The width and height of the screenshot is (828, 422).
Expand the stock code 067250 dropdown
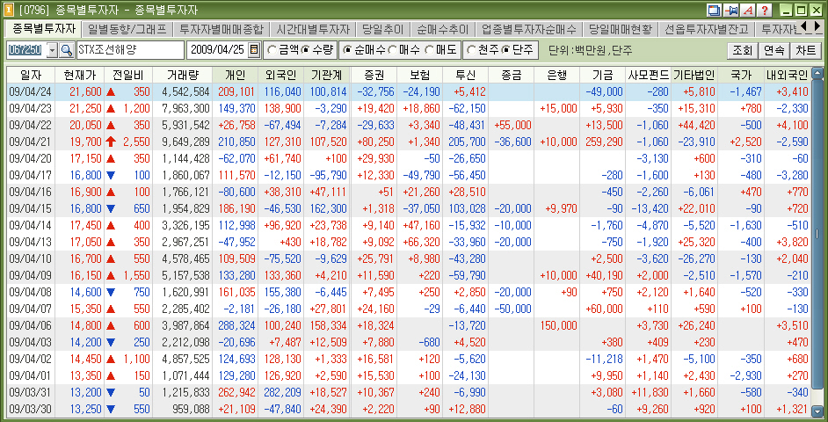pyautogui.click(x=50, y=50)
